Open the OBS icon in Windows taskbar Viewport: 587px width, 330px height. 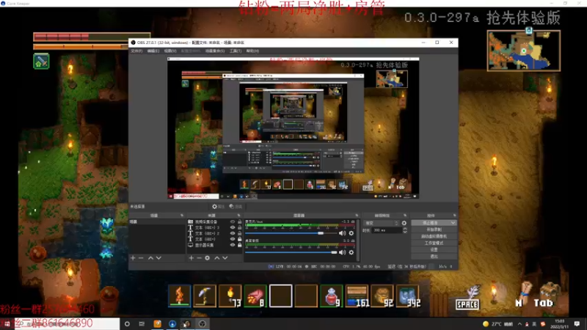coord(203,323)
